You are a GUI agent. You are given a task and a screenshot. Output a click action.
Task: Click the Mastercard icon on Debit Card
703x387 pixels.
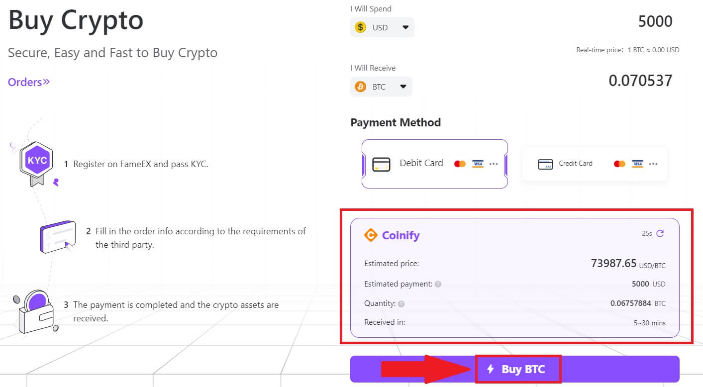(460, 163)
